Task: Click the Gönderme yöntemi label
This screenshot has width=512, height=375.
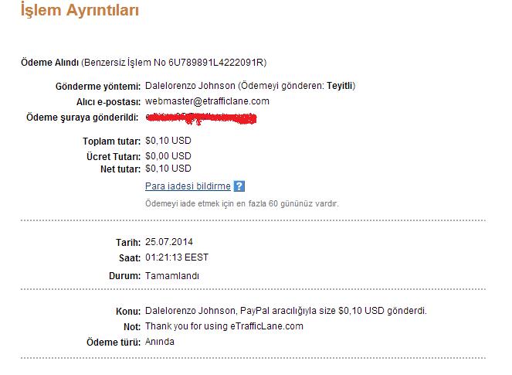Action: [98, 87]
